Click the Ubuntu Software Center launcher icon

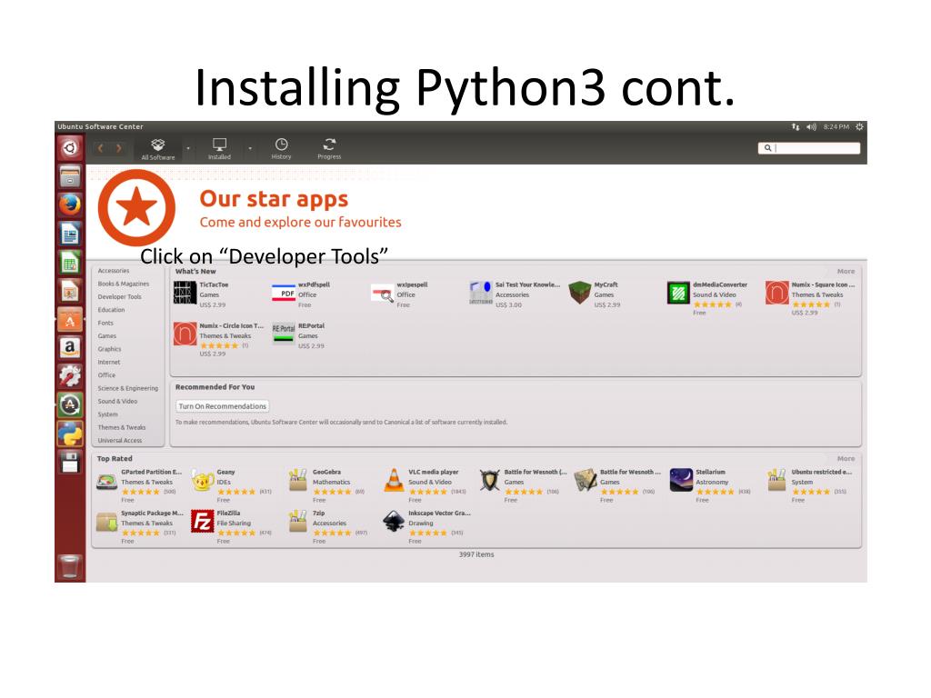click(x=70, y=320)
